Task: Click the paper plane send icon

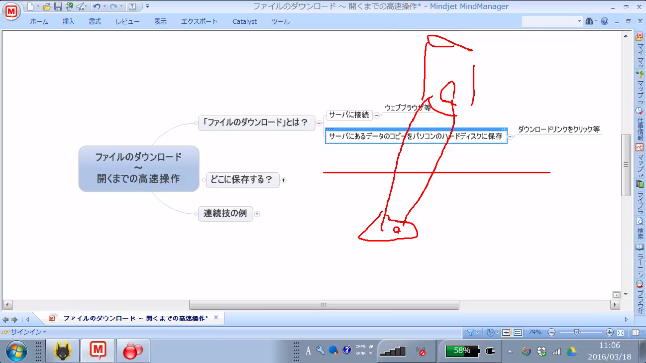Action: pos(81,6)
